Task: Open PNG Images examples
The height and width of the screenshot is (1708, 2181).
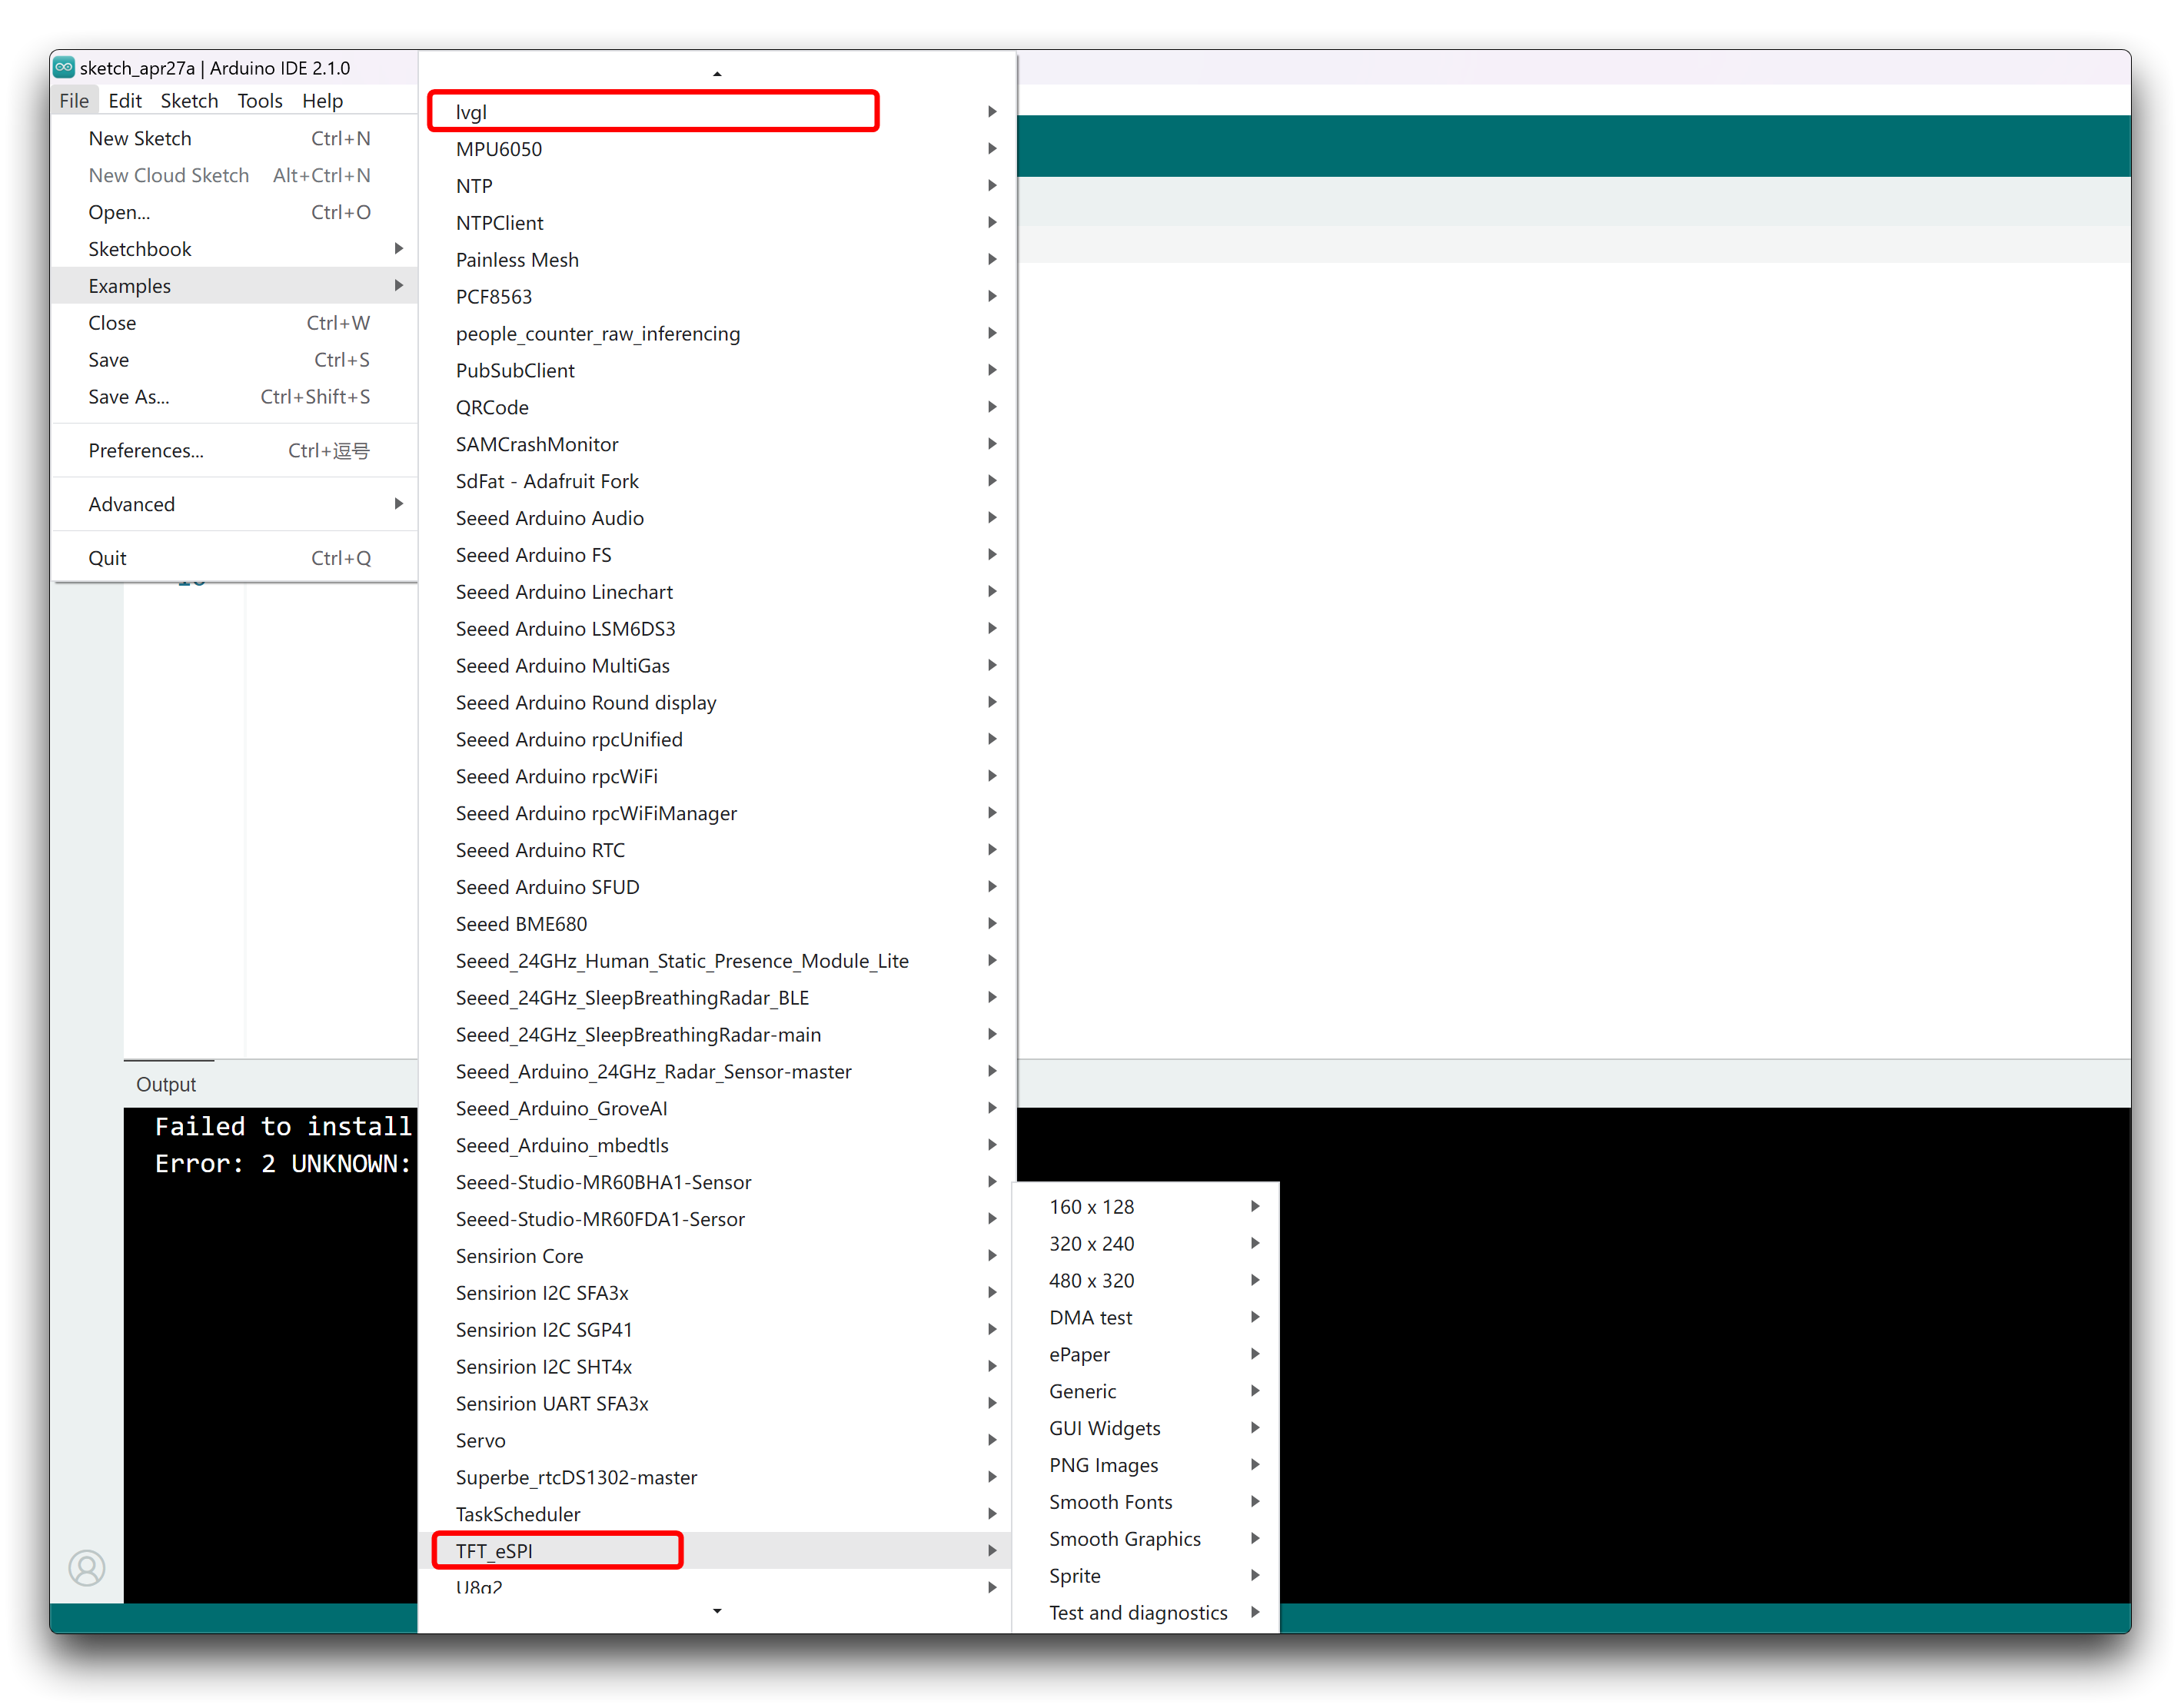Action: click(x=1147, y=1465)
